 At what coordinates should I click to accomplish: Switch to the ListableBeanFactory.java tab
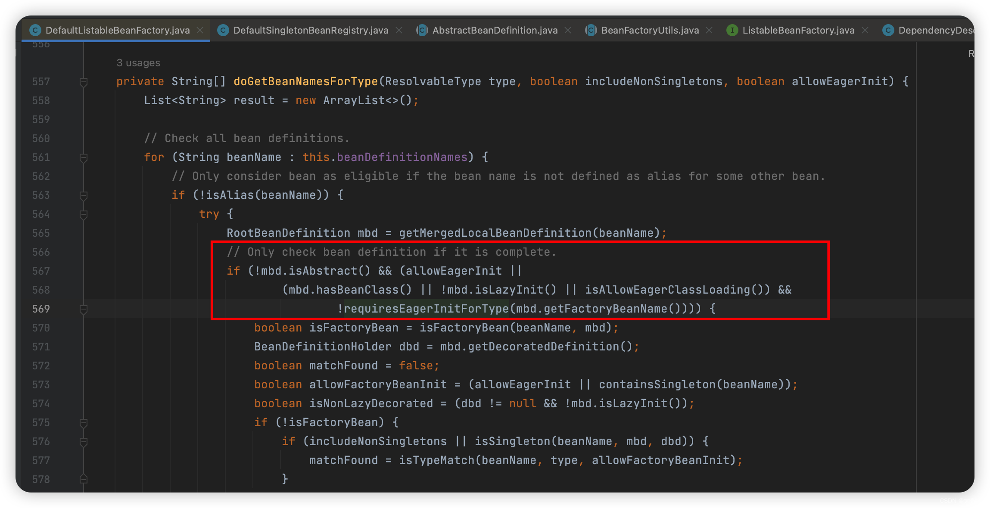tap(798, 30)
